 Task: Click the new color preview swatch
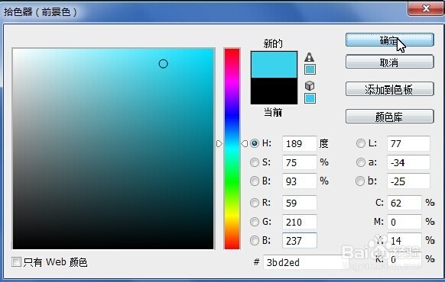pyautogui.click(x=274, y=65)
